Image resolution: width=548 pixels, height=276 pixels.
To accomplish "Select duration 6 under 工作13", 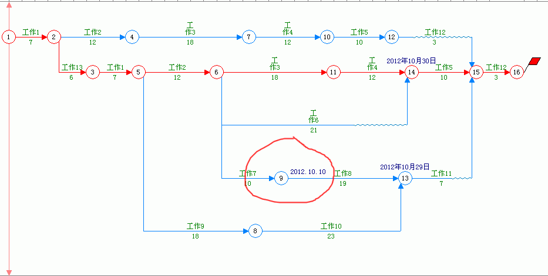I will pyautogui.click(x=71, y=77).
